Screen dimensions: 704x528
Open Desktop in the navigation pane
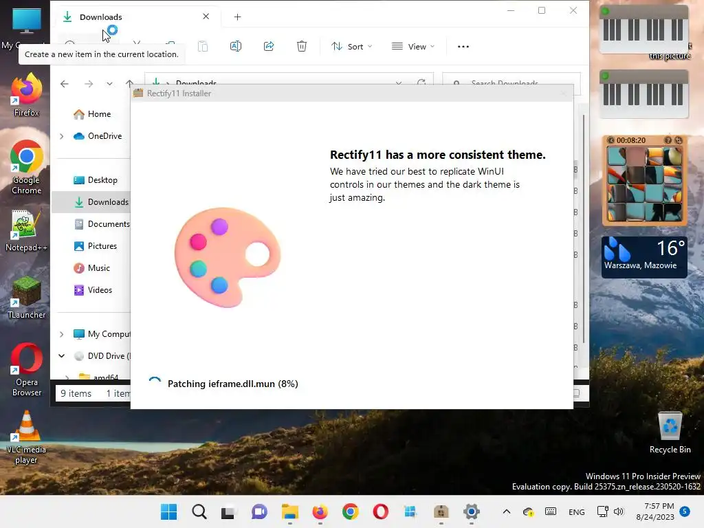tap(95, 180)
